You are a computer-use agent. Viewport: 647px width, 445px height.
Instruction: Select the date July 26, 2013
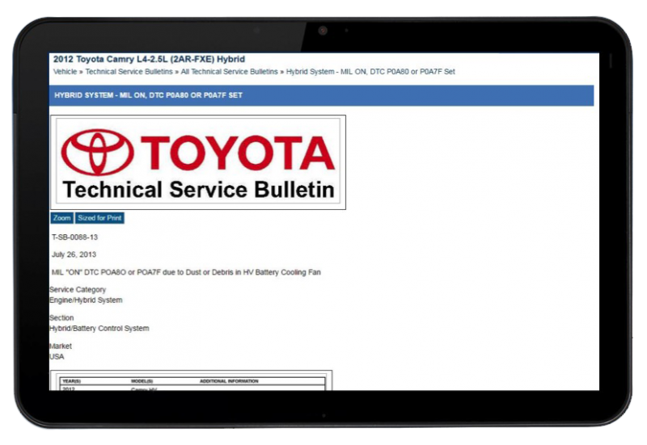(74, 254)
